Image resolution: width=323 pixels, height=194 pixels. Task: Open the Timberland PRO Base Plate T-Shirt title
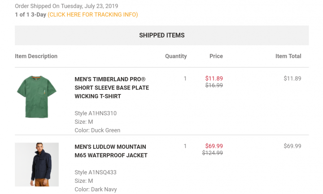[x=112, y=87]
